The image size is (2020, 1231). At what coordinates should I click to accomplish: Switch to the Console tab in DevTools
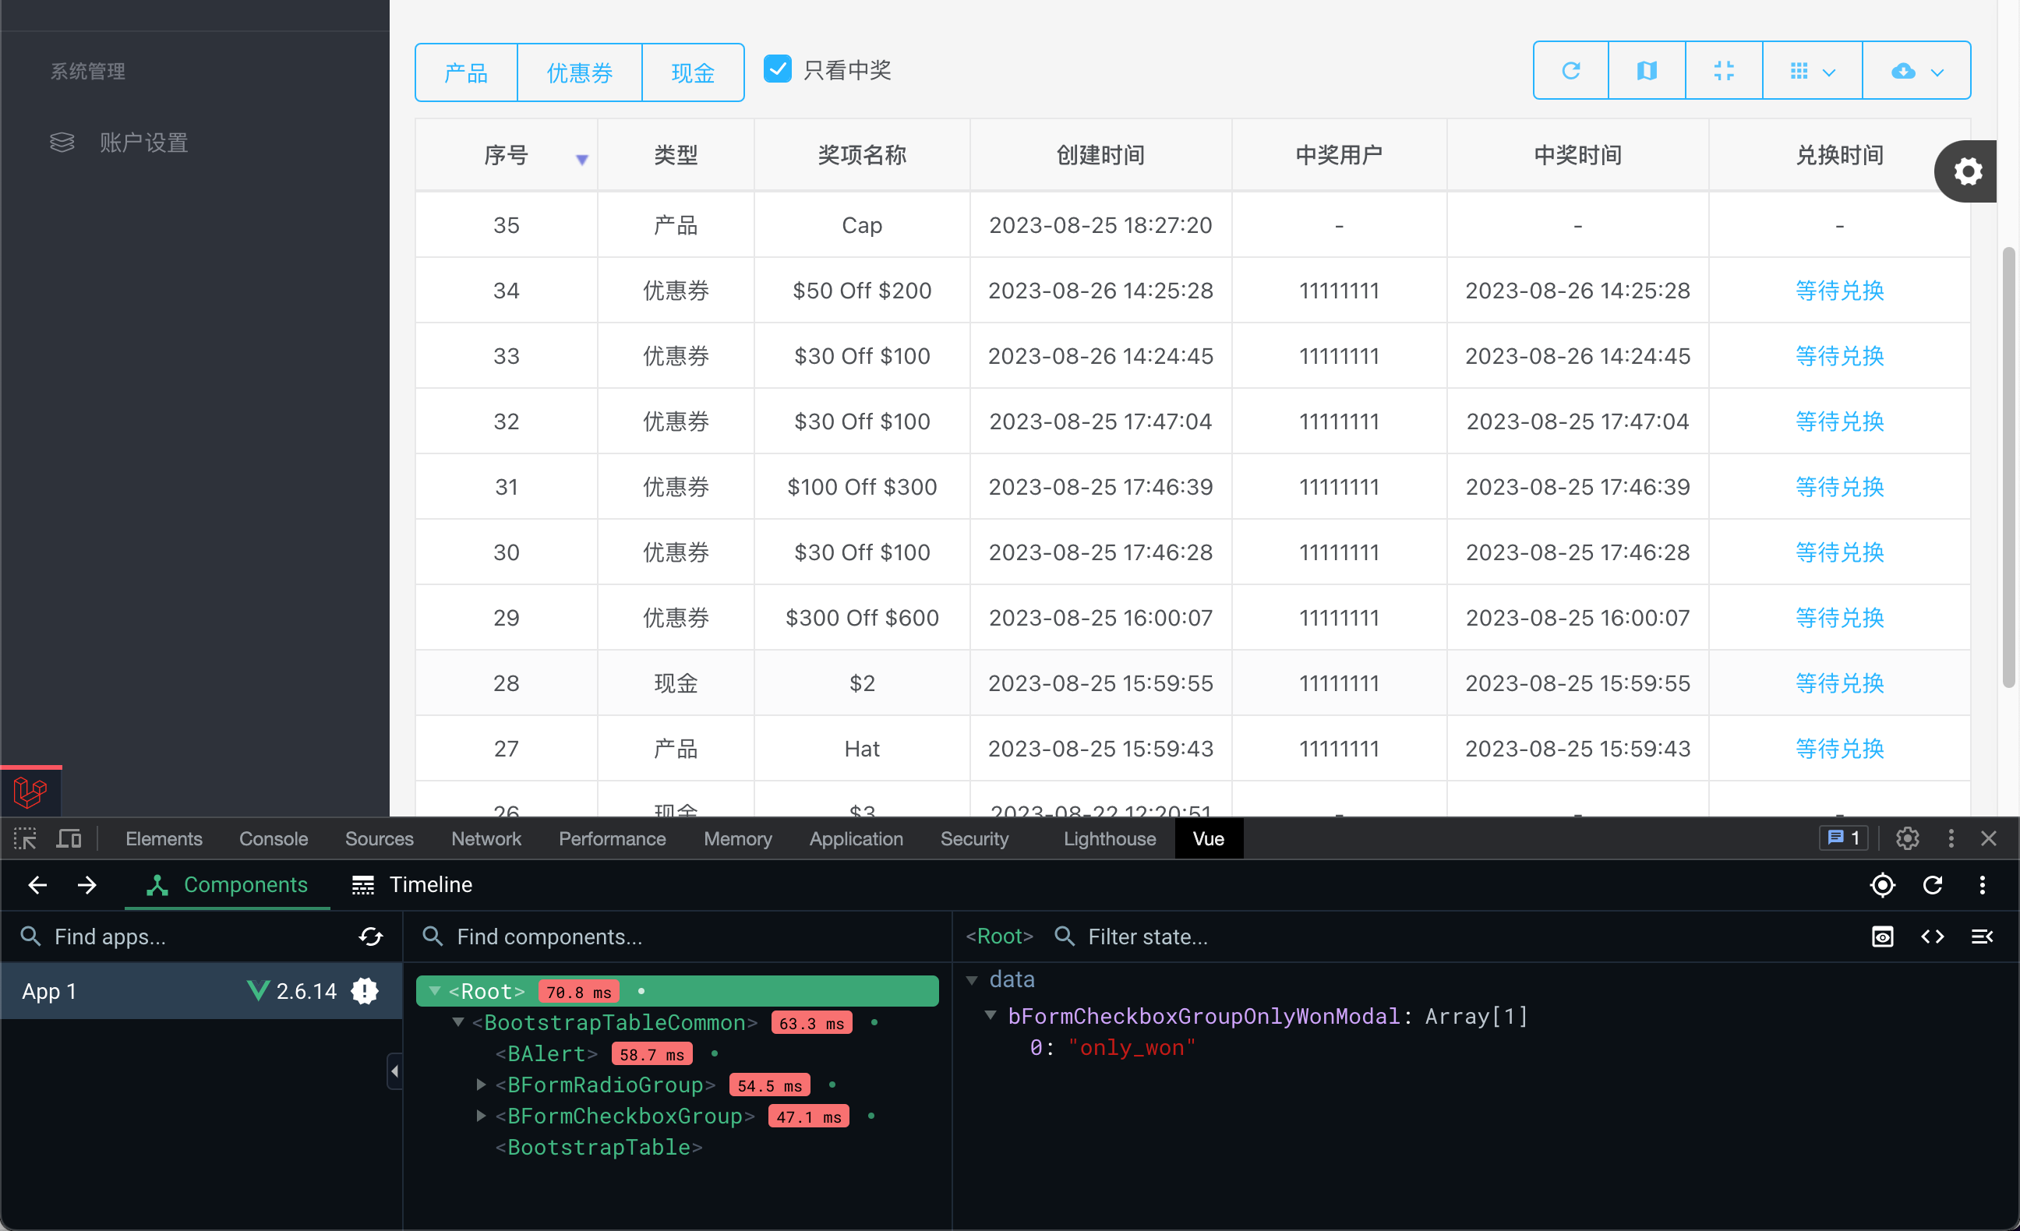click(273, 838)
